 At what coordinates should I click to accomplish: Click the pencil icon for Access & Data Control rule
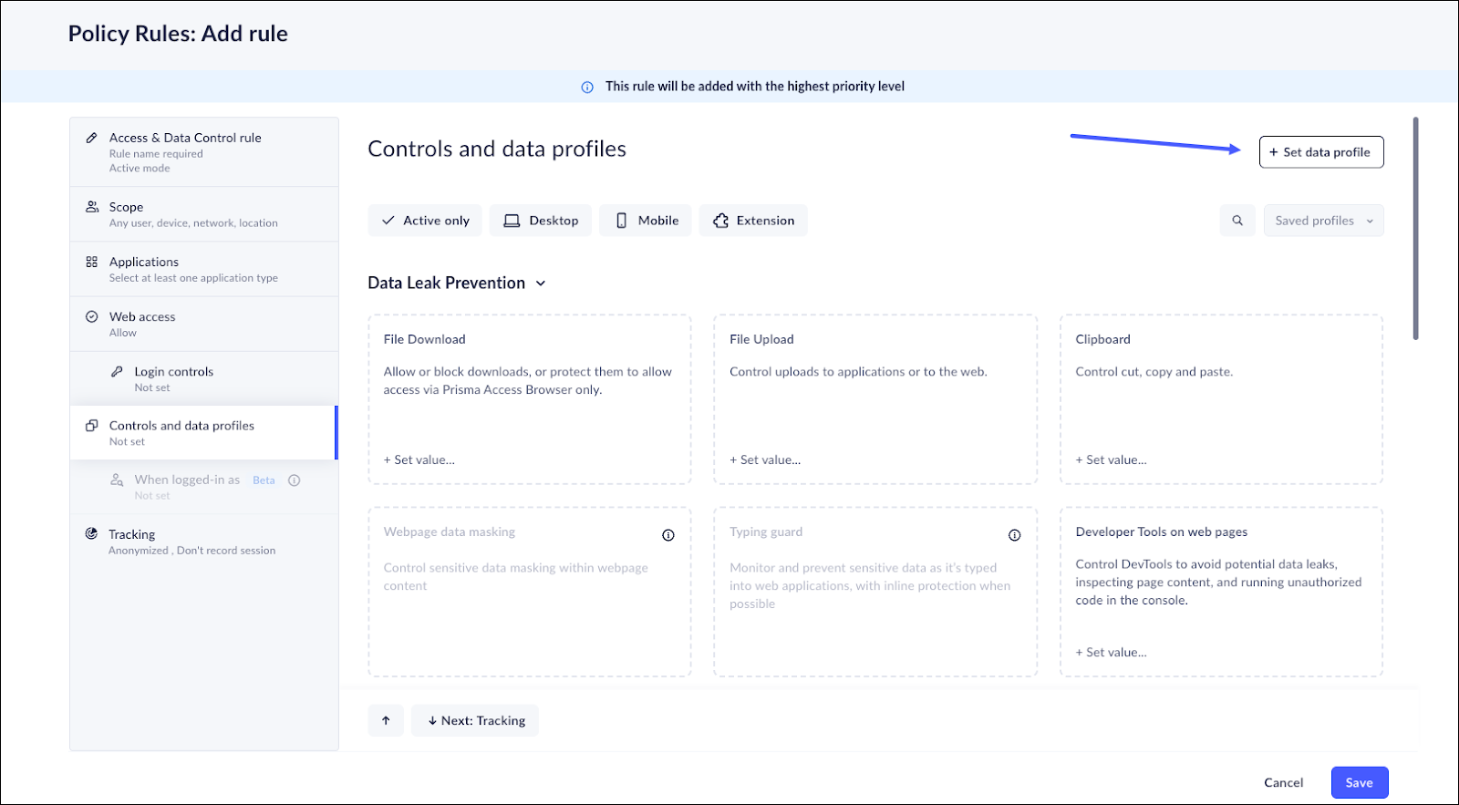pos(91,138)
